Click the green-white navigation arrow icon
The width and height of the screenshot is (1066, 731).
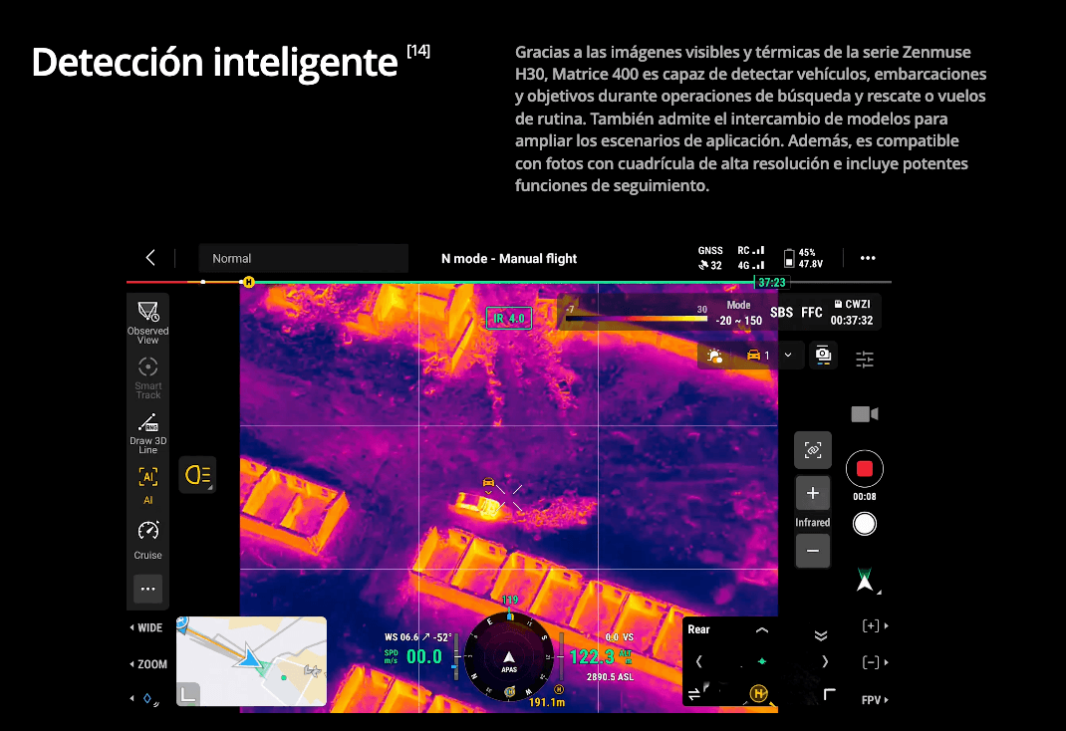click(865, 580)
